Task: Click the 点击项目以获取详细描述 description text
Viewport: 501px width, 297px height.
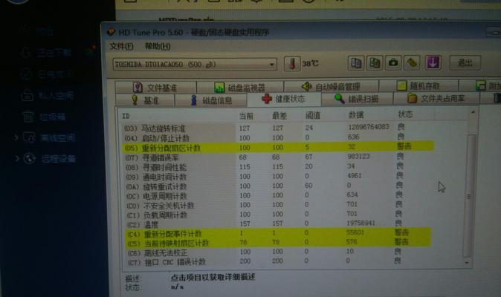Action: click(x=213, y=277)
